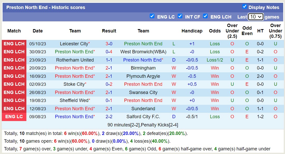Toggle the ENG LCH filter checkbox

point(205,16)
